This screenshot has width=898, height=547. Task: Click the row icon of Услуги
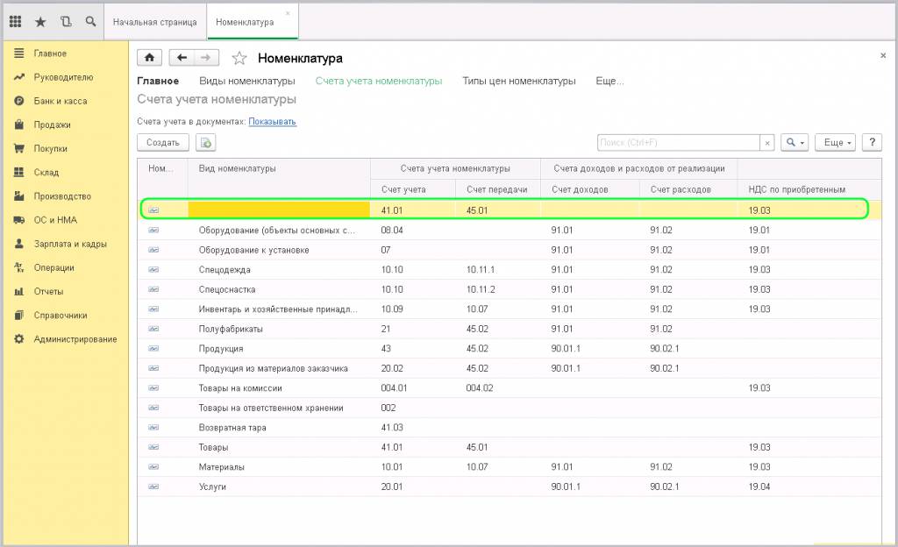click(153, 487)
